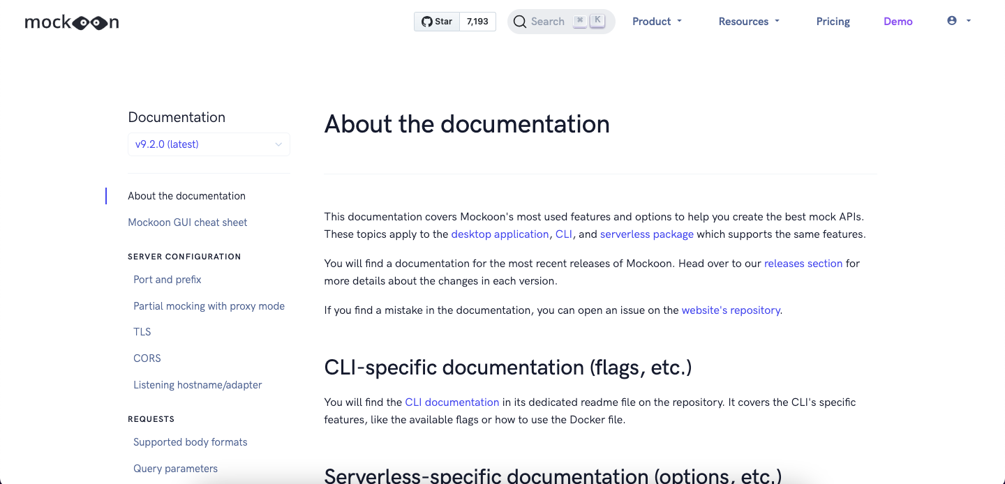The width and height of the screenshot is (1005, 484).
Task: Open the Port and prefix page
Action: pyautogui.click(x=167, y=280)
